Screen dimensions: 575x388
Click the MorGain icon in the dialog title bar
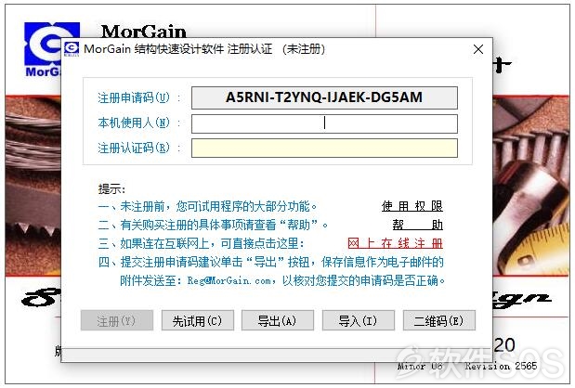point(72,49)
